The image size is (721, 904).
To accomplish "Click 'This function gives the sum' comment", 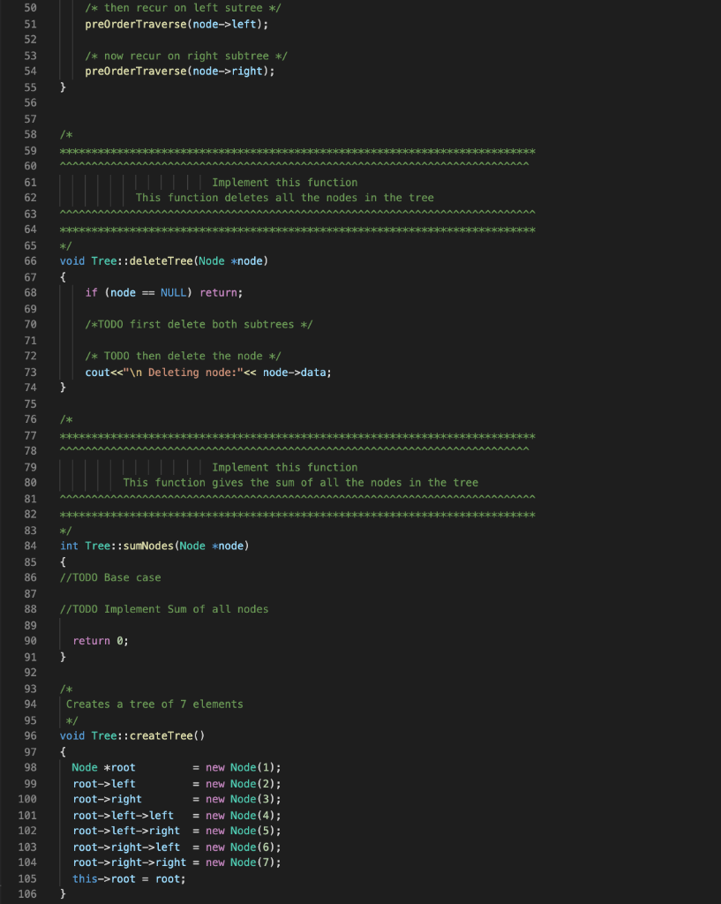I will [x=301, y=483].
